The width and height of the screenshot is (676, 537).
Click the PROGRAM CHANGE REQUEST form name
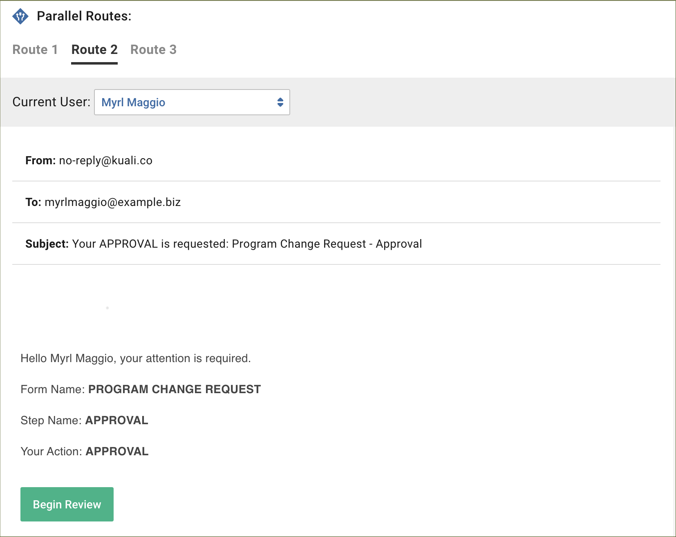pyautogui.click(x=175, y=389)
